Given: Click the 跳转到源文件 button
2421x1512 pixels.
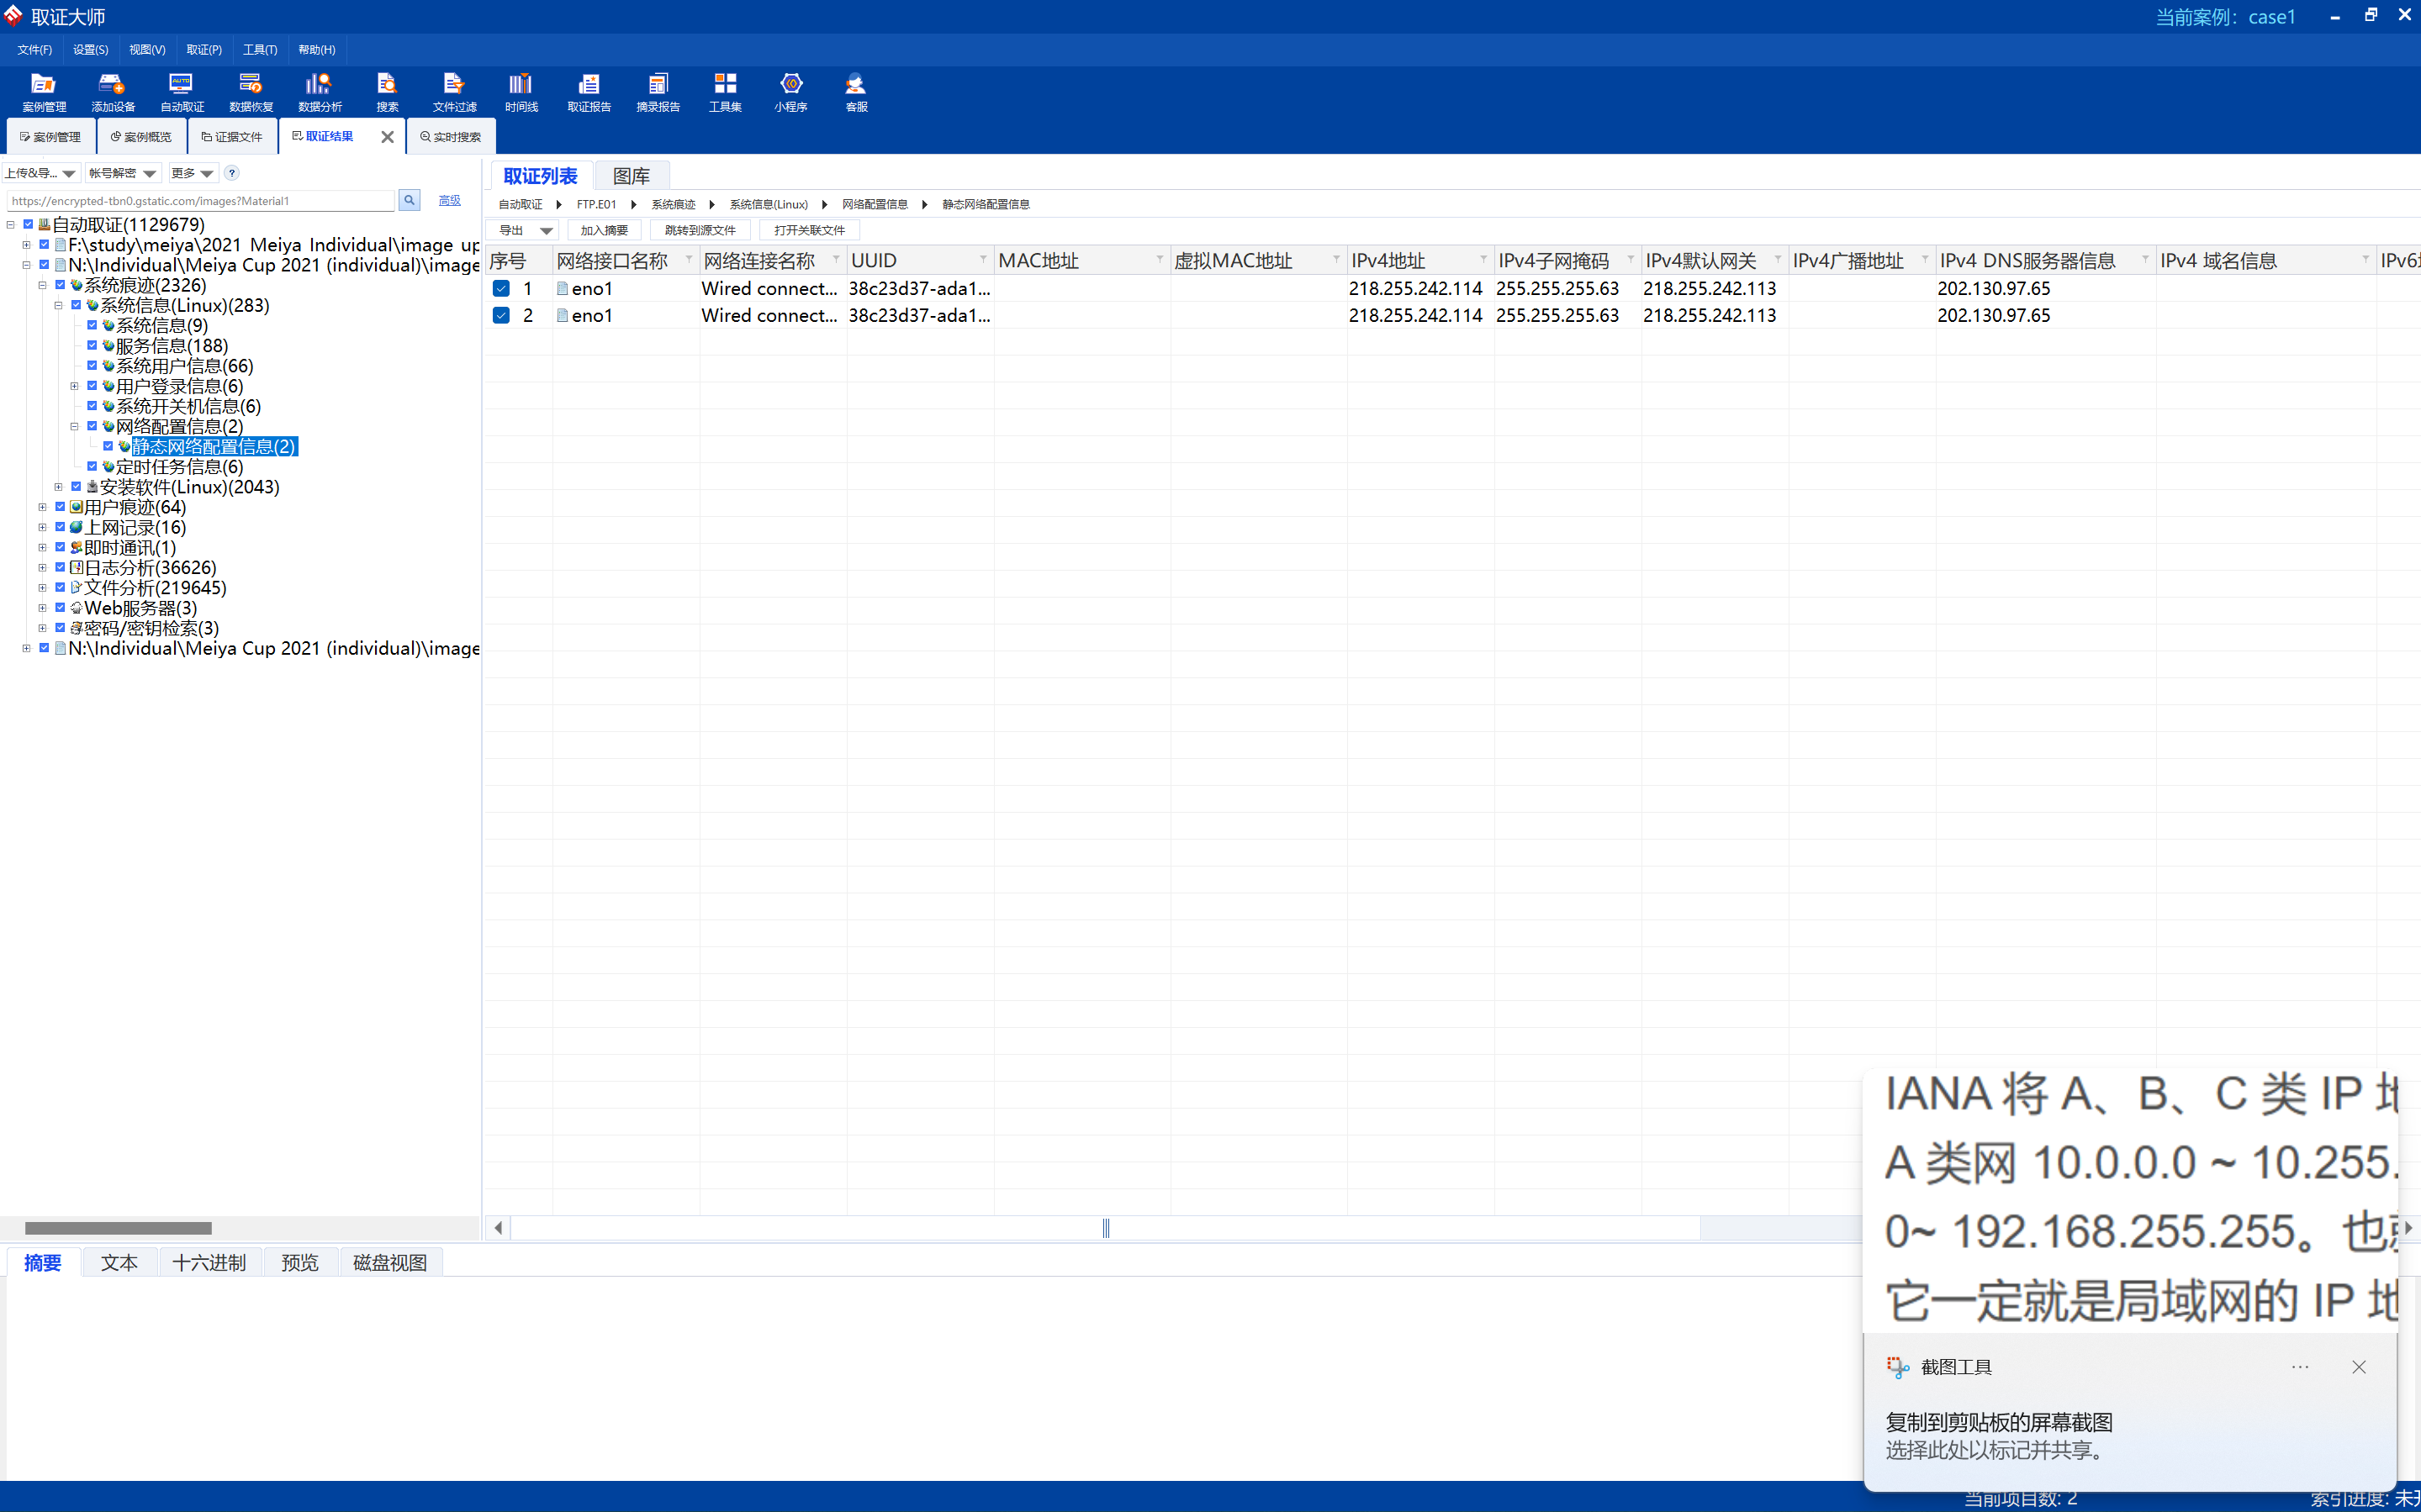Looking at the screenshot, I should [700, 231].
